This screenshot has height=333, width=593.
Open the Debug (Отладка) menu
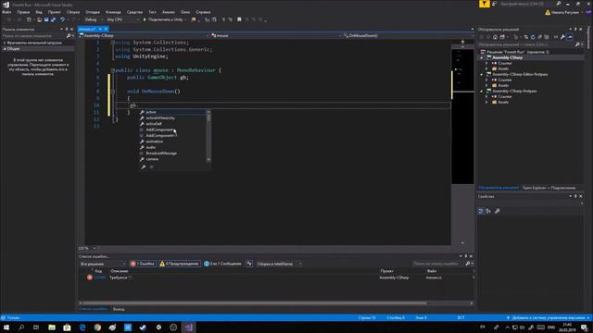(93, 12)
